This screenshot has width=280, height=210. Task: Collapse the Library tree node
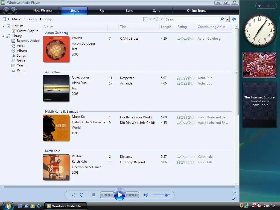point(3,36)
